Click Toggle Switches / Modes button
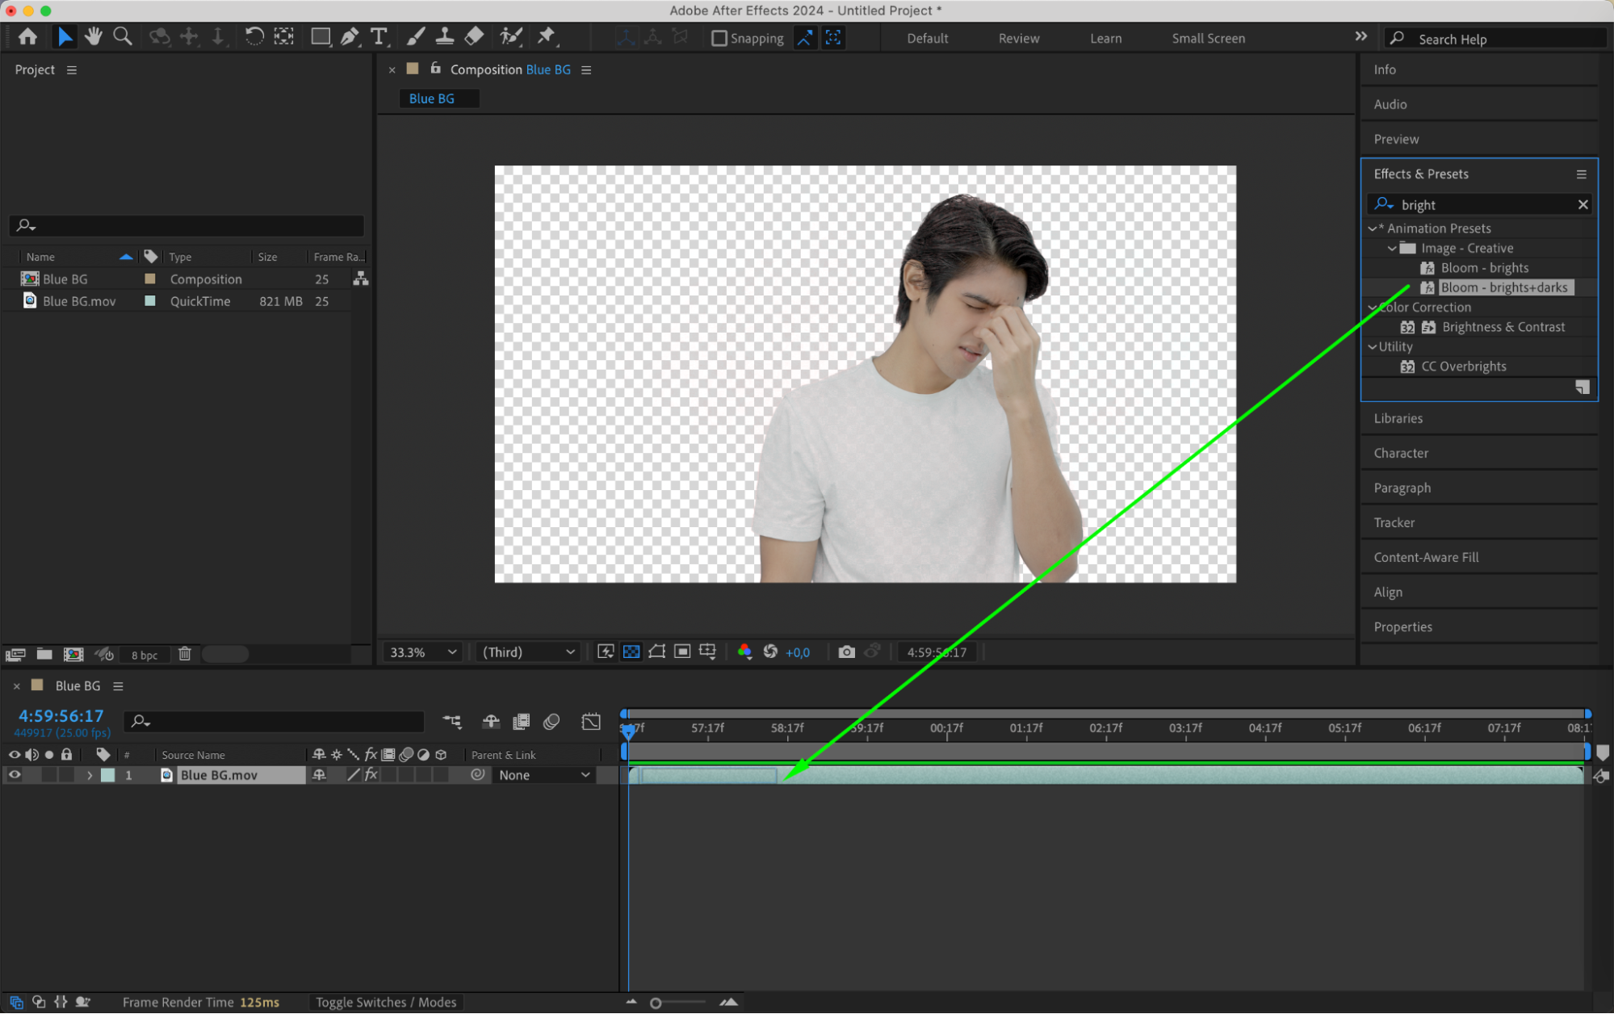The image size is (1614, 1014). tap(386, 1002)
